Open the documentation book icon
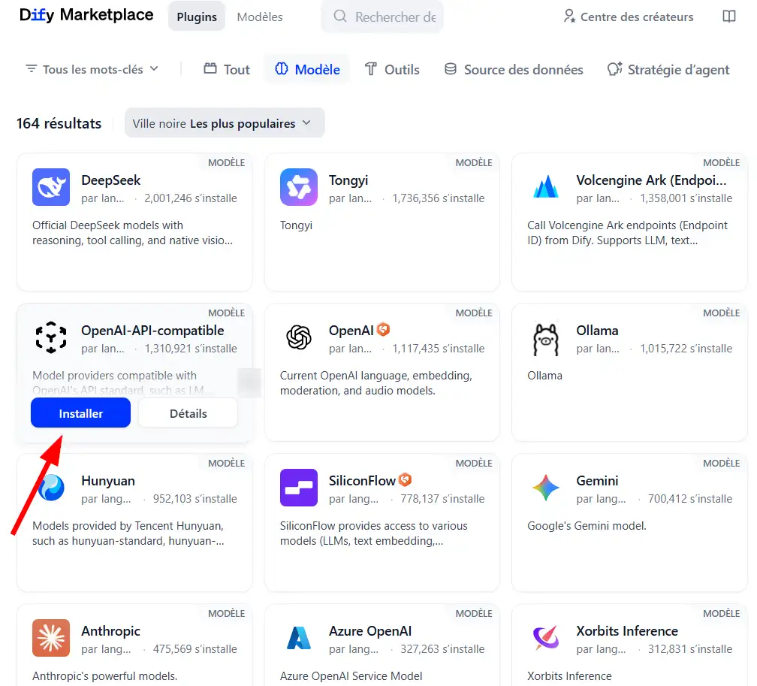This screenshot has height=686, width=757. [x=729, y=17]
